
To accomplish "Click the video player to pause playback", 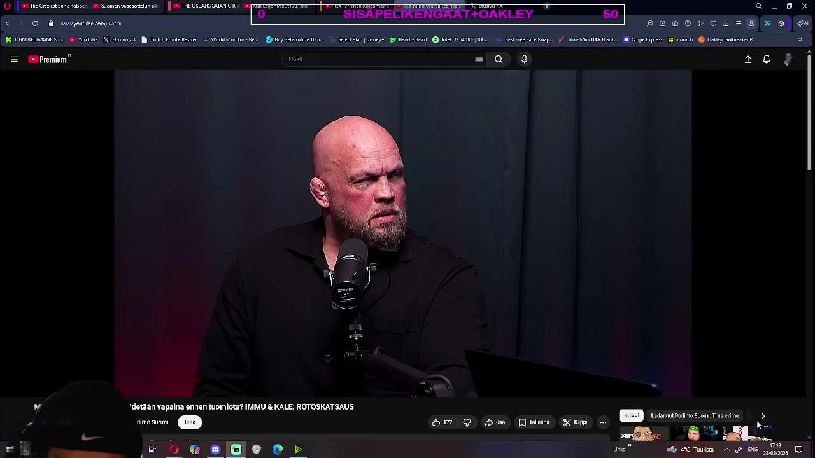I will pyautogui.click(x=403, y=233).
